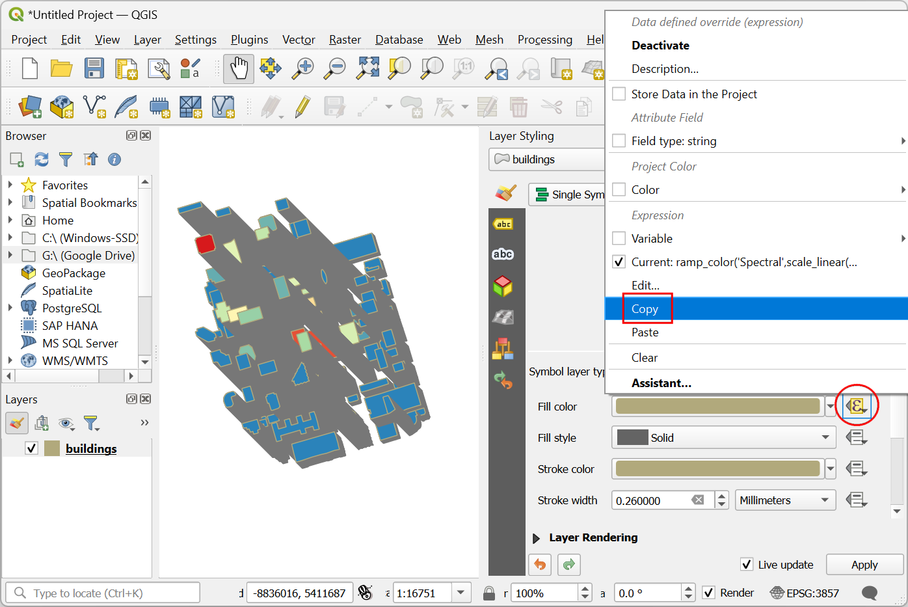Screen dimensions: 908x607
Task: Expand the Layer Rendering section
Action: pyautogui.click(x=537, y=538)
